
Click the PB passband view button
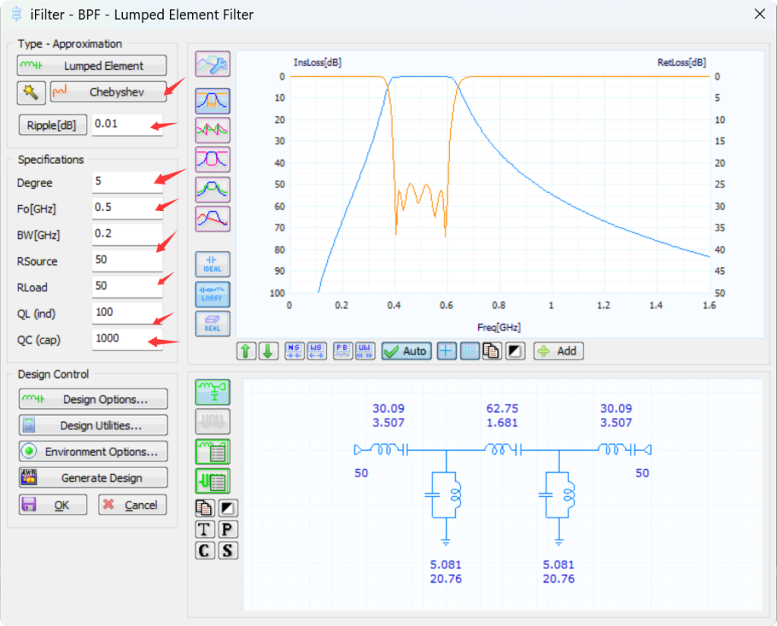pyautogui.click(x=342, y=351)
